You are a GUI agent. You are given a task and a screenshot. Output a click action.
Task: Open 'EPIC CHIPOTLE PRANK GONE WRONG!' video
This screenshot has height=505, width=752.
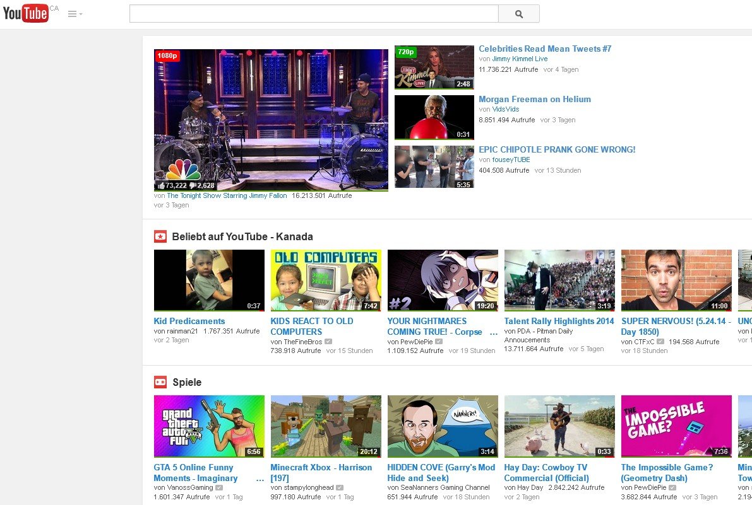[558, 149]
